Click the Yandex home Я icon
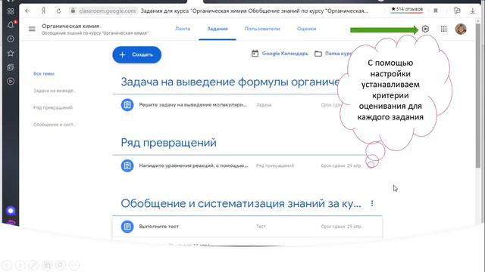 coord(43,11)
